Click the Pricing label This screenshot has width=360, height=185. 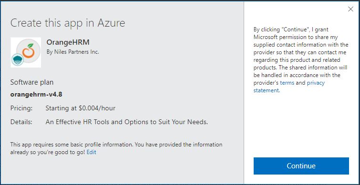pos(21,108)
